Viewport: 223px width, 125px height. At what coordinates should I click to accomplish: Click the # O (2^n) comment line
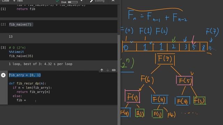click(x=17, y=48)
